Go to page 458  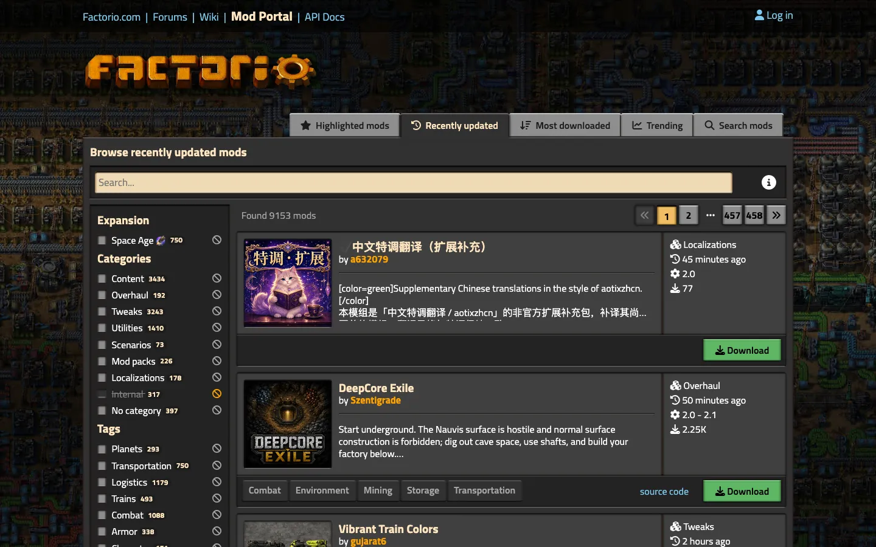[754, 215]
